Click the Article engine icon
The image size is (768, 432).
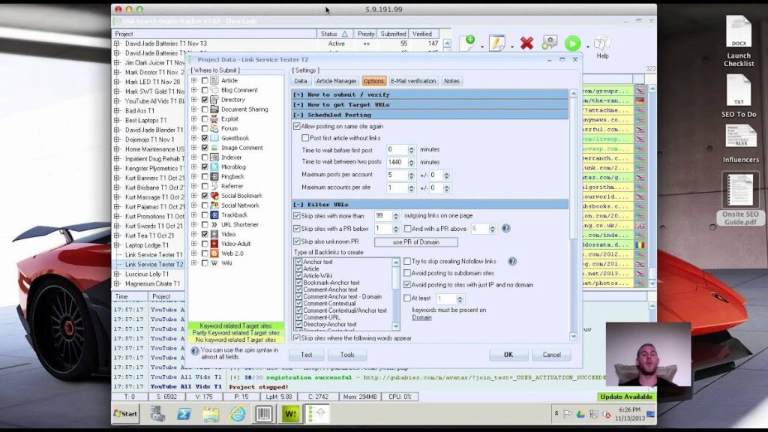214,80
